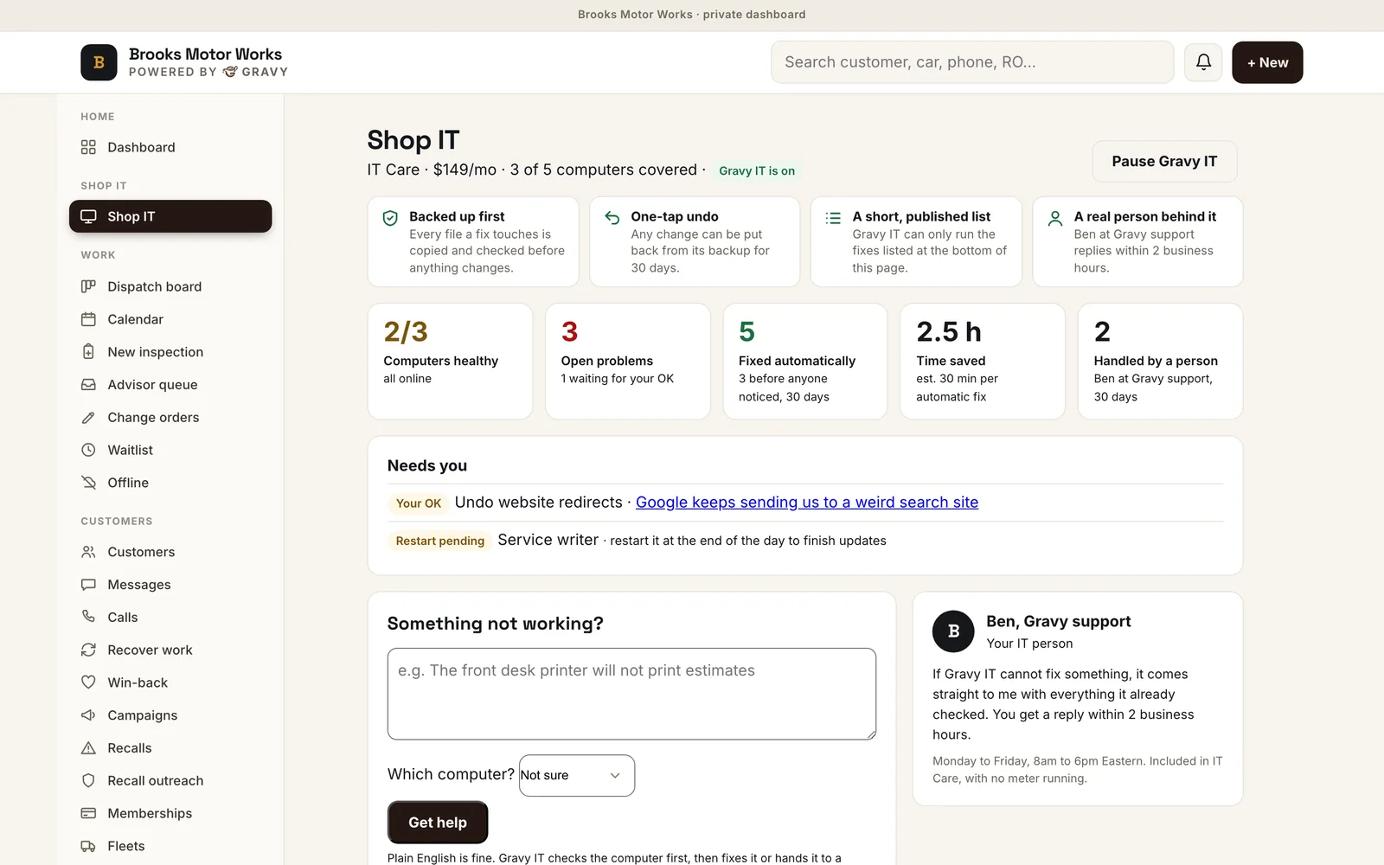This screenshot has width=1384, height=865.
Task: Focus the customer search field
Action: [x=972, y=62]
